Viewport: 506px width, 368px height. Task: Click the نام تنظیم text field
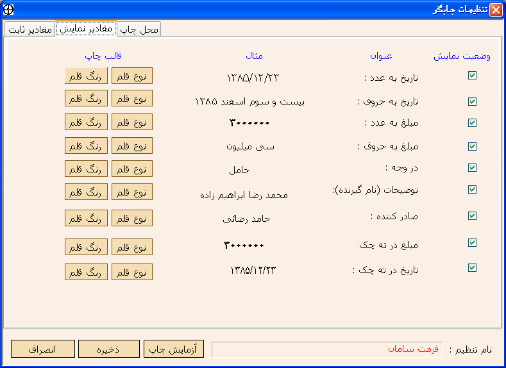click(x=326, y=349)
